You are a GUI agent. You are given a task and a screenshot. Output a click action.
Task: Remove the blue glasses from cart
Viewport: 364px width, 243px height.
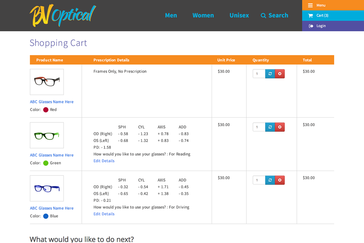coord(280,180)
